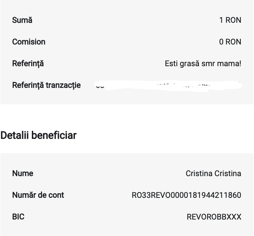Viewport: 254px width, 236px height.
Task: Select the IBAN RO33REVO0000181944211860
Action: click(x=186, y=195)
